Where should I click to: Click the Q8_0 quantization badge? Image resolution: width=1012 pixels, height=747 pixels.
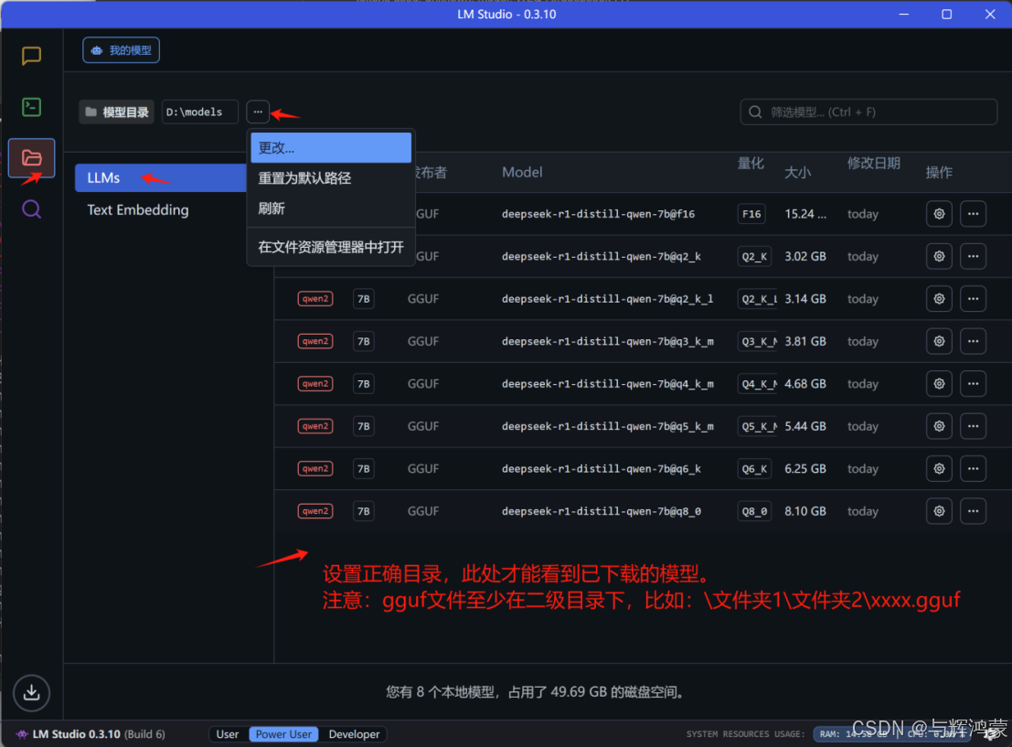[754, 511]
